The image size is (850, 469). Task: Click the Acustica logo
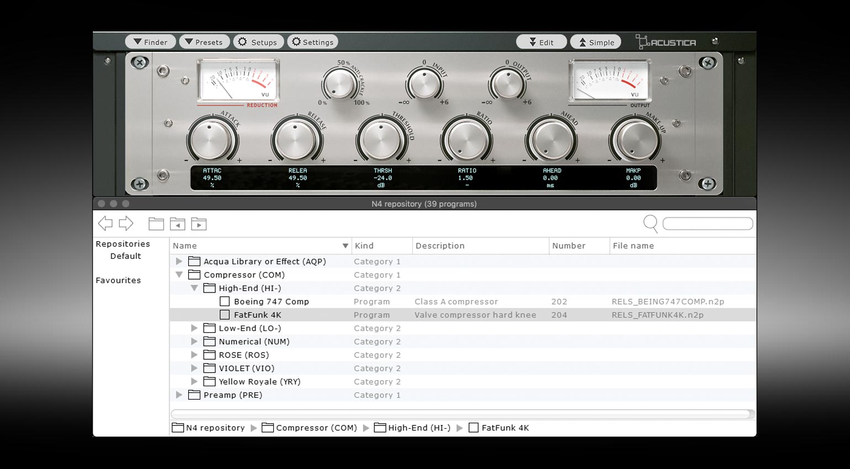(666, 42)
